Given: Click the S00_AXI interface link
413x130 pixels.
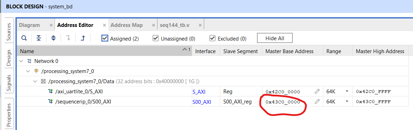Looking at the screenshot, I should [x=202, y=102].
